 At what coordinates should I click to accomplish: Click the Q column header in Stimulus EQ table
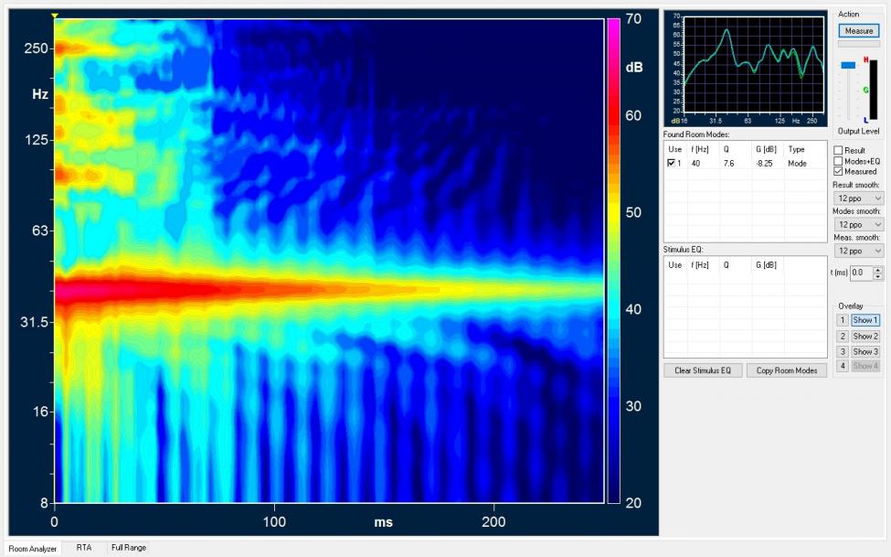727,265
